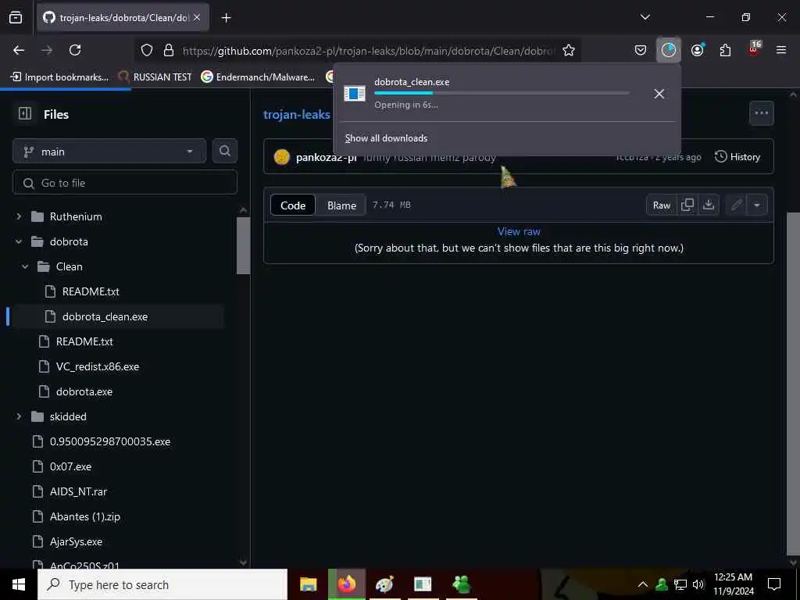This screenshot has width=800, height=600.
Task: Open the extensions puzzle icon
Action: tap(725, 50)
